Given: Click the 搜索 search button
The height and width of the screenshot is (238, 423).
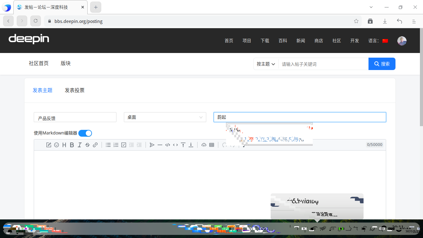Looking at the screenshot, I should pos(382,64).
